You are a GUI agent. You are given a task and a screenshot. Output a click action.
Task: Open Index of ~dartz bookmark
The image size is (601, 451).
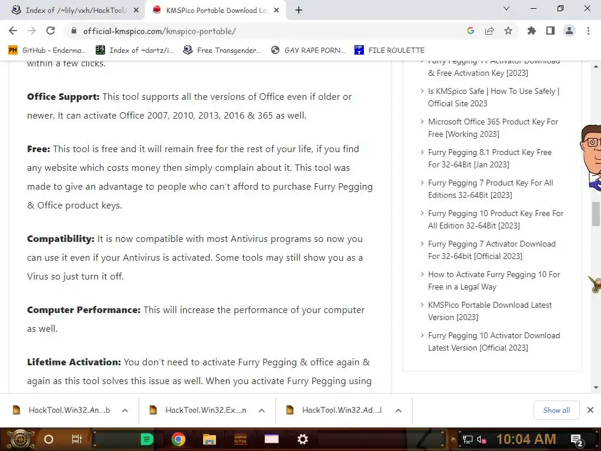134,51
